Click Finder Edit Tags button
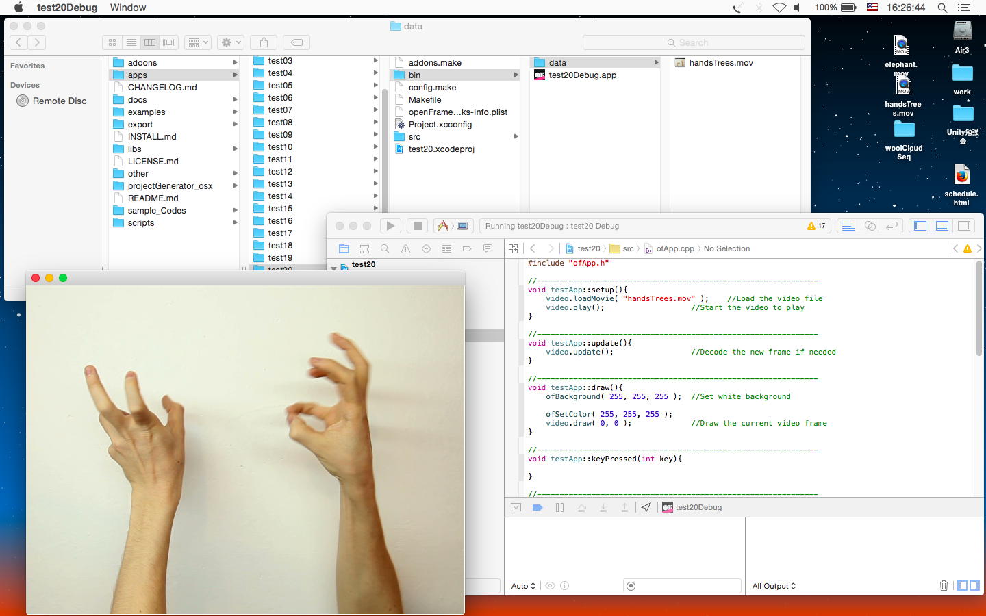This screenshot has width=986, height=616. 296,42
